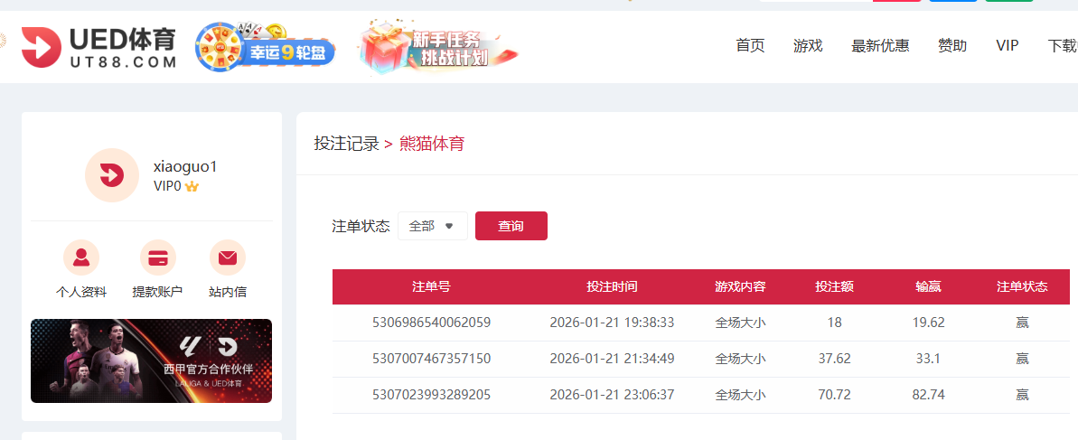Image resolution: width=1078 pixels, height=440 pixels.
Task: Open the 新手任务 挑战计划 gift banner
Action: (x=438, y=46)
